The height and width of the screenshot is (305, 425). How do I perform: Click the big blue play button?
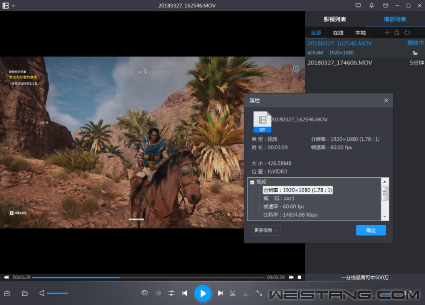(203, 293)
